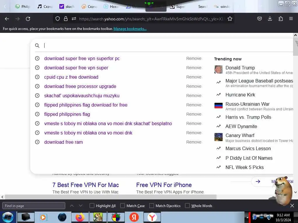Save page to Pocket icon
This screenshot has height=223, width=298.
(260, 19)
